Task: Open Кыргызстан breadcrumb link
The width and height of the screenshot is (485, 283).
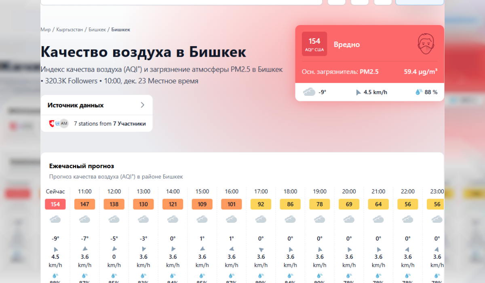Action: pos(70,30)
